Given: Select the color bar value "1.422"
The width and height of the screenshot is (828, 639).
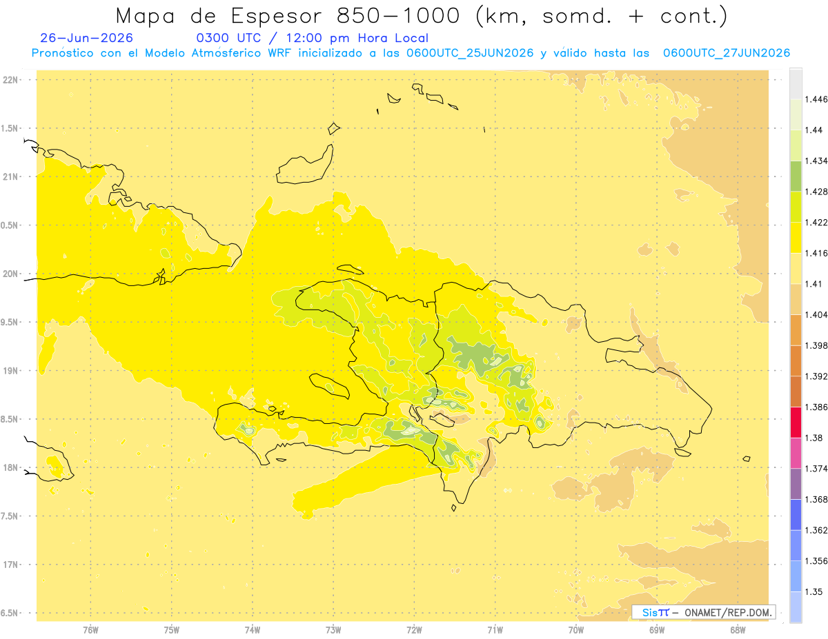Looking at the screenshot, I should pos(816,223).
